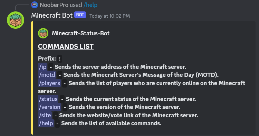This screenshot has height=136, width=259.
Task: Click the NooberPro username
Action: (x=54, y=5)
